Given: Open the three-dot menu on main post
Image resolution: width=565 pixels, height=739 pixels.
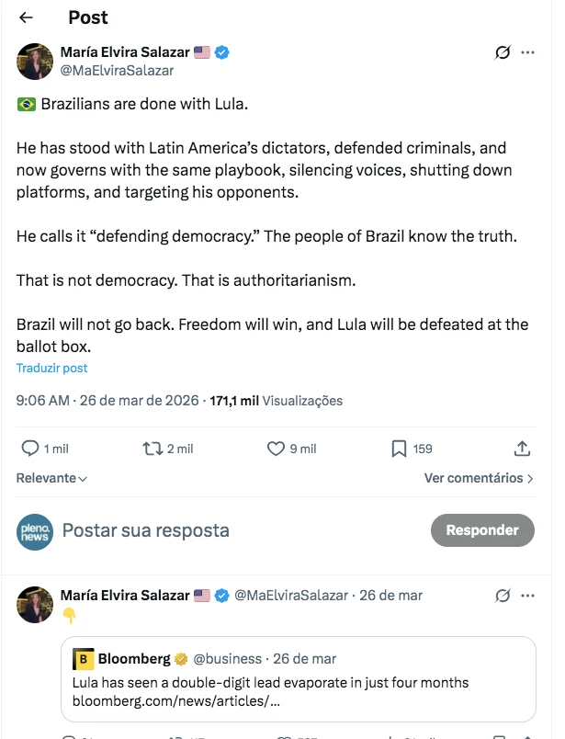Looking at the screenshot, I should tap(527, 52).
